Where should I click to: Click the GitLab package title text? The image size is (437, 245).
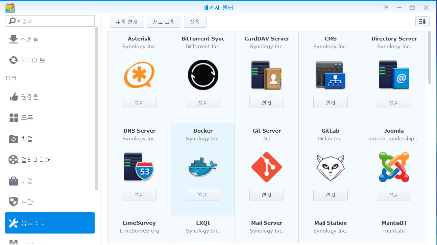coord(330,131)
